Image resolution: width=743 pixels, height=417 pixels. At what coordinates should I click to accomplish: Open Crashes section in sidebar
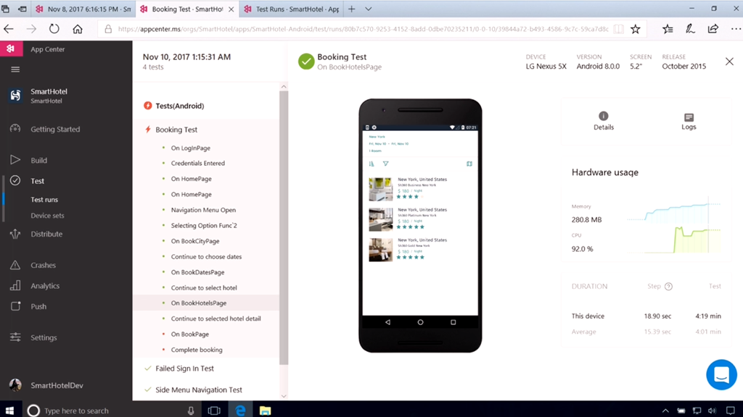coord(43,266)
